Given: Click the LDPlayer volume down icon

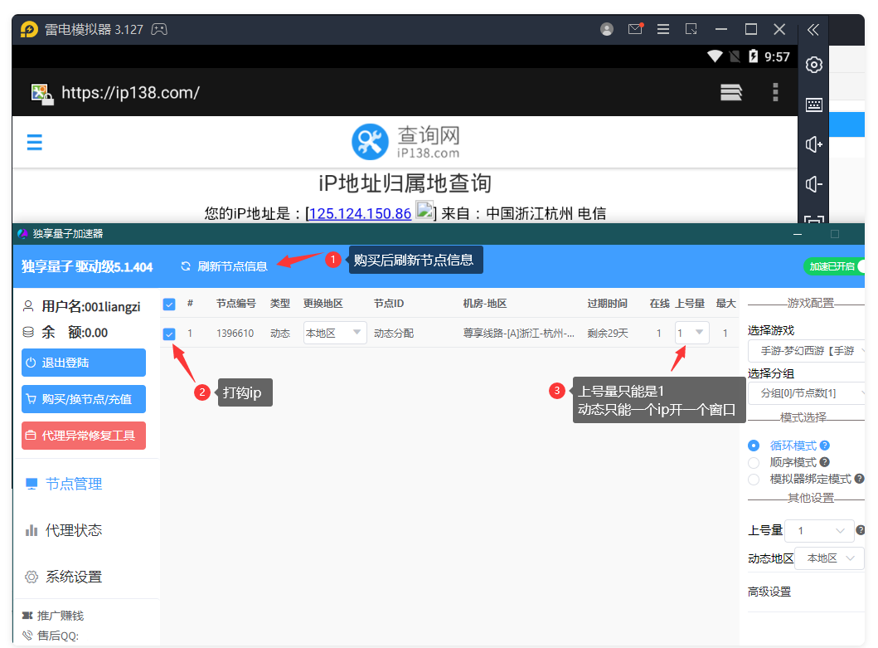Looking at the screenshot, I should pyautogui.click(x=813, y=184).
